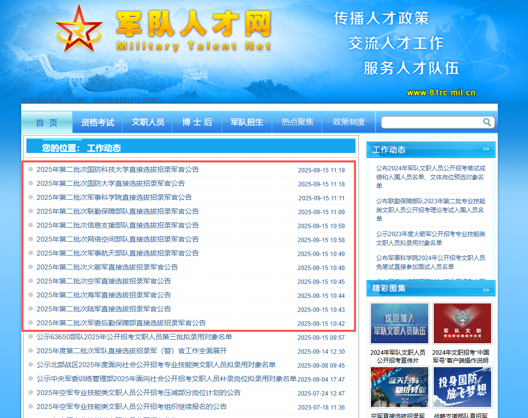Go to the 首页 tab

47,122
